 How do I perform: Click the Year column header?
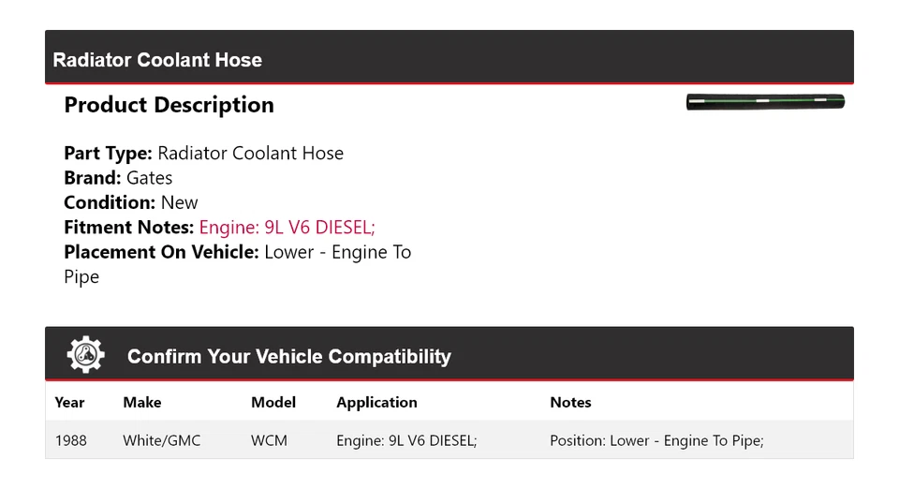[x=69, y=402]
